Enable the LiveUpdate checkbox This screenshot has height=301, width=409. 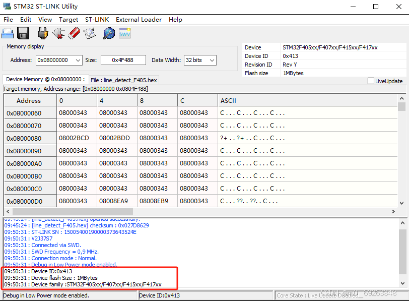(371, 81)
